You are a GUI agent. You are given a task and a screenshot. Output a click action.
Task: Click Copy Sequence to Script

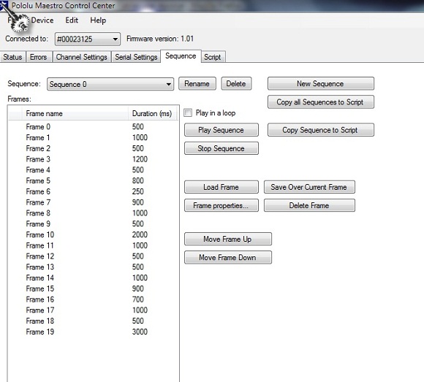320,130
